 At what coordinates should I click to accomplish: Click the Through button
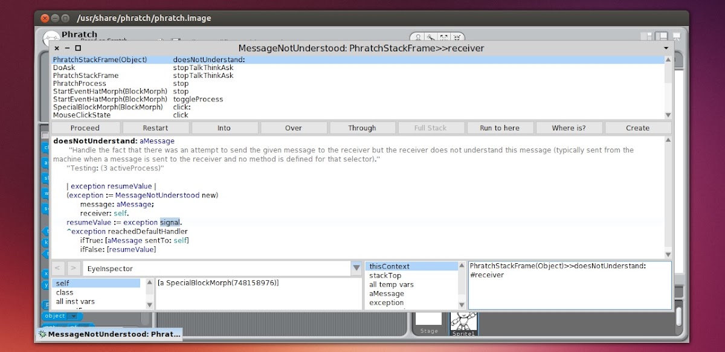362,128
